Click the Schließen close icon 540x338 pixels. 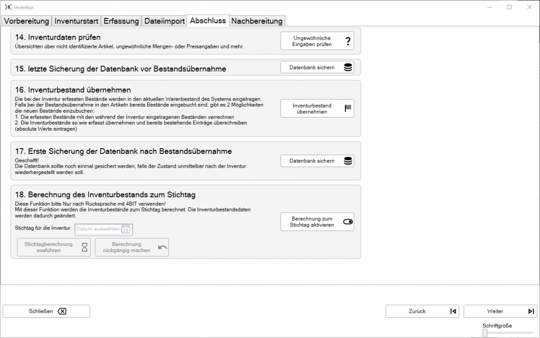pyautogui.click(x=62, y=311)
